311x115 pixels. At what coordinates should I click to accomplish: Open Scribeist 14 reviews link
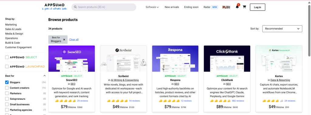click(134, 101)
